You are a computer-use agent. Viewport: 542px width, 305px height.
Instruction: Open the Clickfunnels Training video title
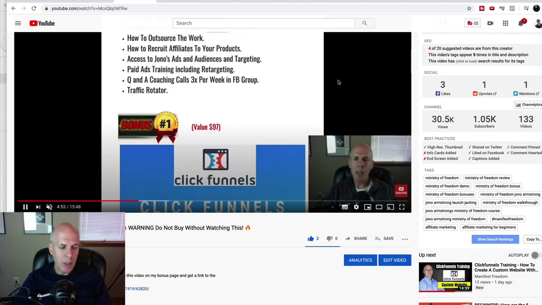click(x=507, y=267)
